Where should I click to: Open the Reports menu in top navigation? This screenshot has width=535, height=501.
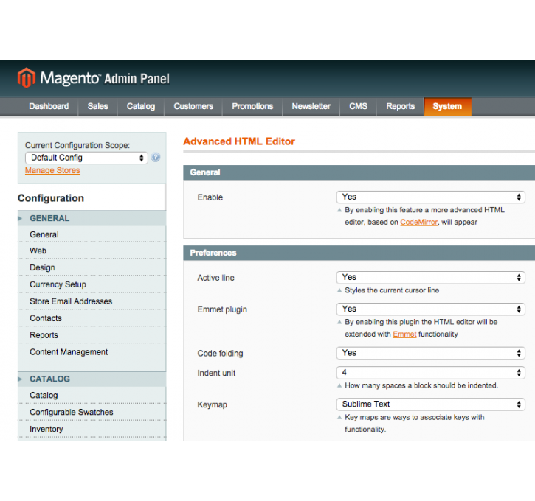(400, 106)
